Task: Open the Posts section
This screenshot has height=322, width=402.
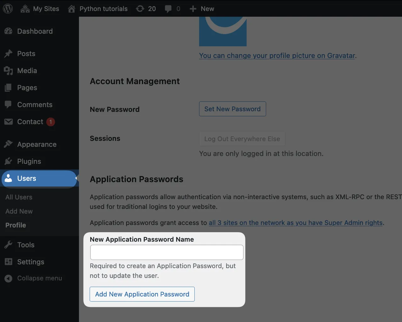Action: tap(26, 54)
